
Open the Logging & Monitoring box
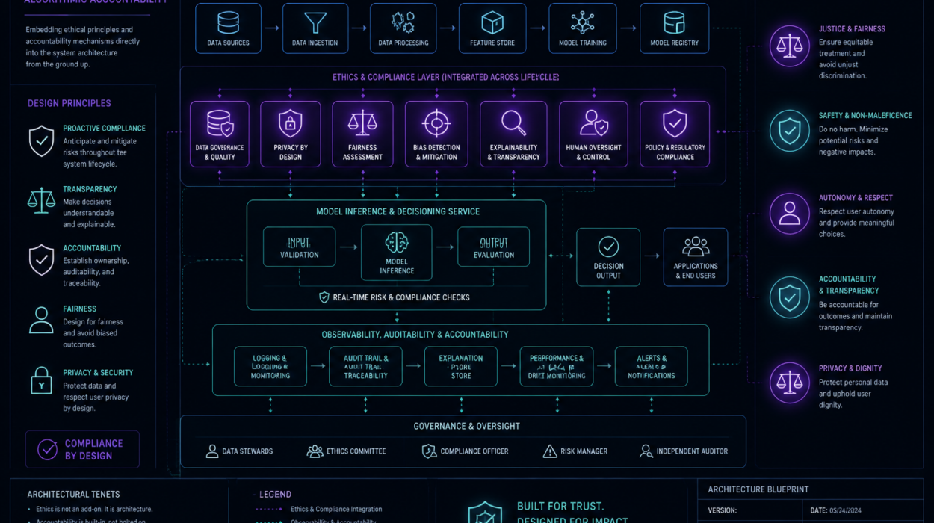coord(270,366)
